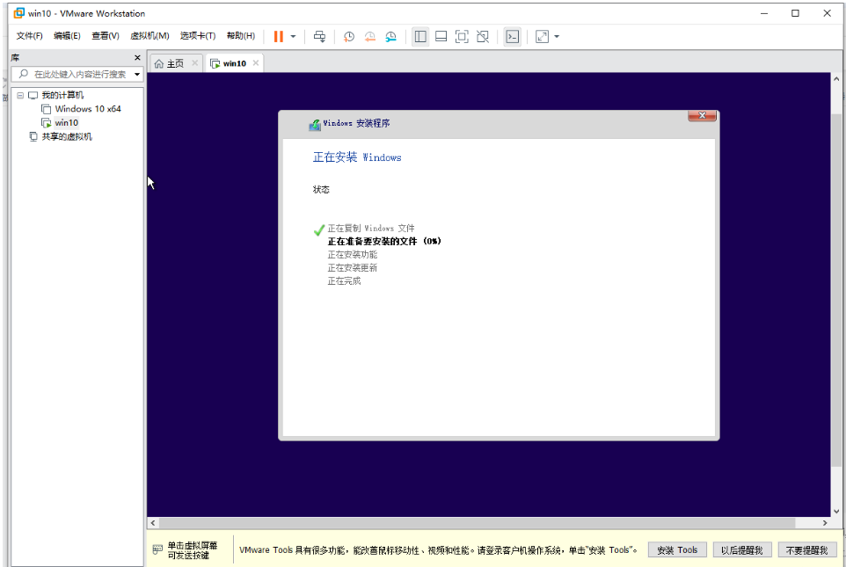The image size is (846, 567).
Task: Open the snapshot manager icon
Action: point(390,37)
